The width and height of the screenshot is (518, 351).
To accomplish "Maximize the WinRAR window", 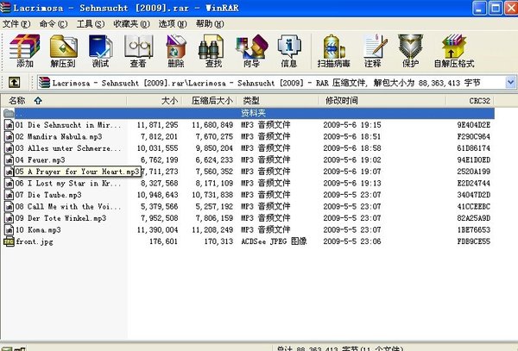I will pos(496,8).
